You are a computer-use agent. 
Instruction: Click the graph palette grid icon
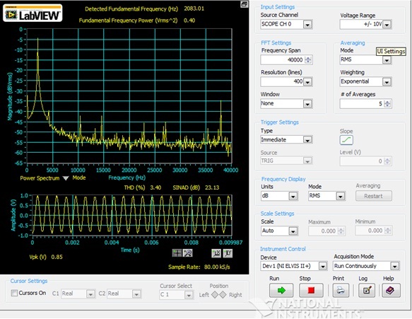pyautogui.click(x=177, y=253)
